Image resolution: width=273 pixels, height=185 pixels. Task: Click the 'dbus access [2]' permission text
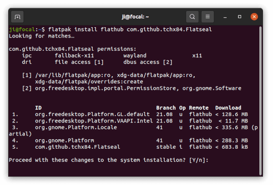148,62
